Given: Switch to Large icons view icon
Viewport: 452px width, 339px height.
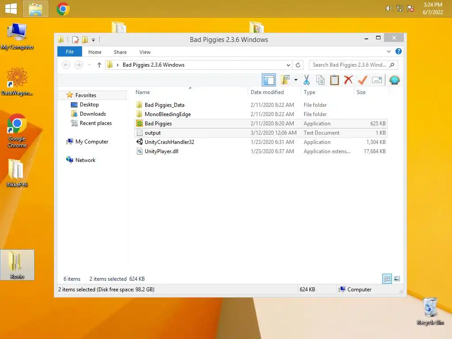Looking at the screenshot, I should pyautogui.click(x=397, y=279).
